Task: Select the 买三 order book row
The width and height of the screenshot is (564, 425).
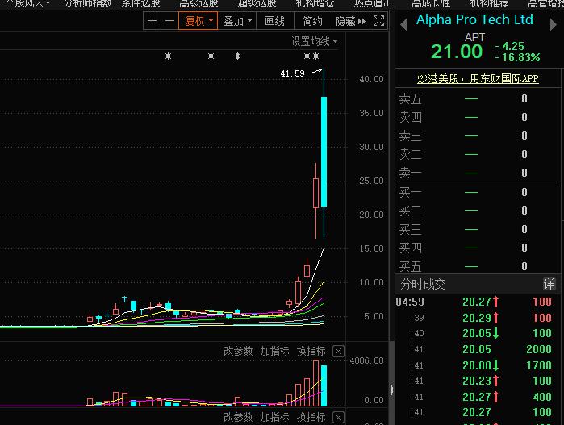Action: [478, 229]
